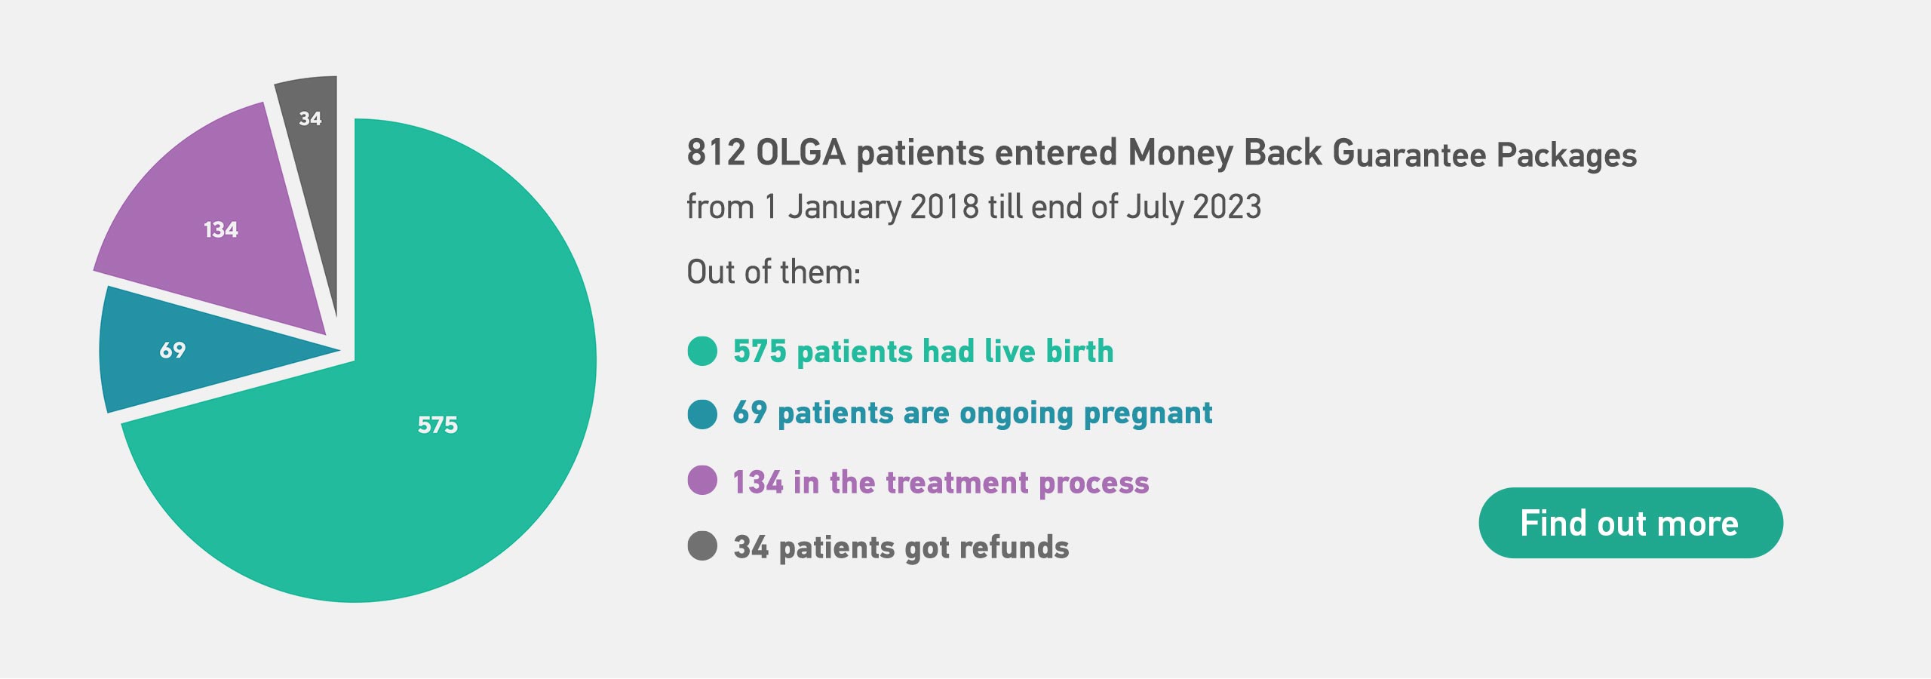
Task: Click '134 in the treatment process' text
Action: tap(941, 482)
